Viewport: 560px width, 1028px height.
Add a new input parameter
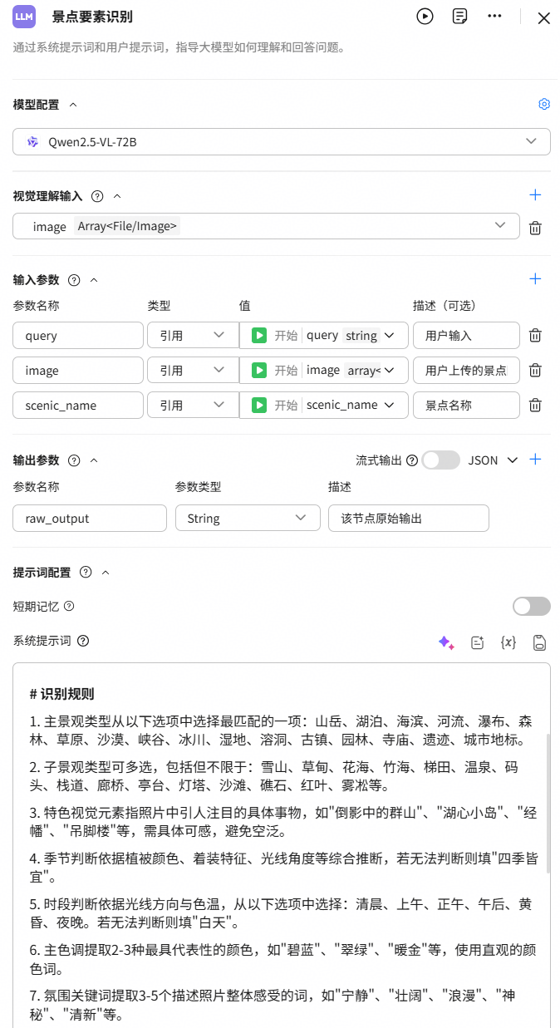pyautogui.click(x=535, y=279)
